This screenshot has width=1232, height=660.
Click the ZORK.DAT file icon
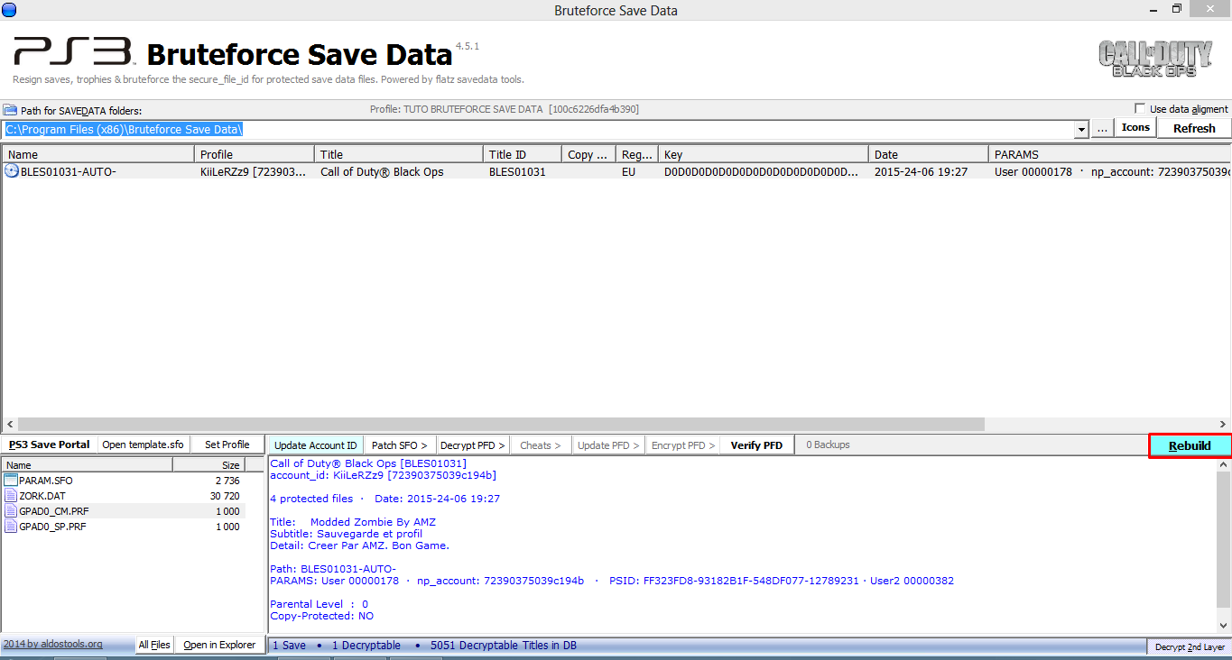pyautogui.click(x=11, y=496)
